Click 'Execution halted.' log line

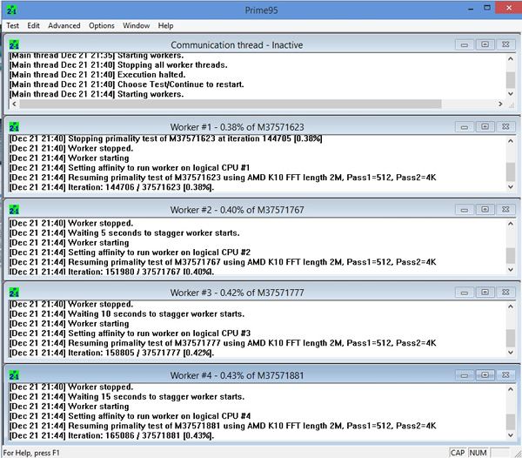point(97,75)
